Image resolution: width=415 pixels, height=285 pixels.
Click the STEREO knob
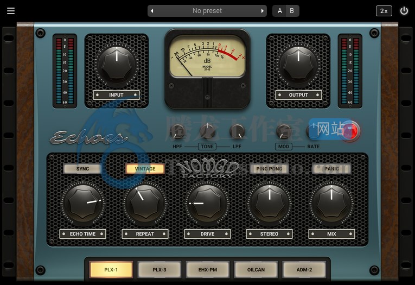click(x=270, y=203)
